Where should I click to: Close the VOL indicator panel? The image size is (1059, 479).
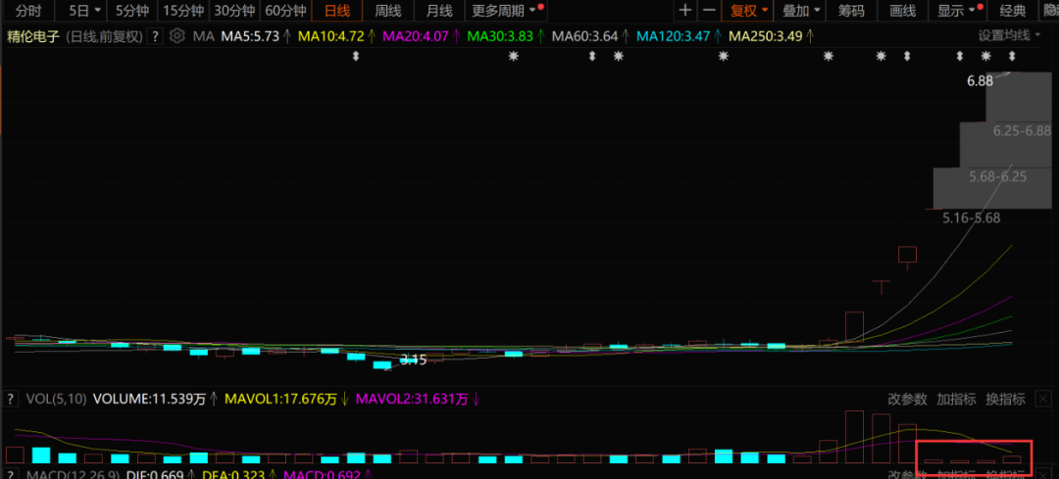(1043, 398)
